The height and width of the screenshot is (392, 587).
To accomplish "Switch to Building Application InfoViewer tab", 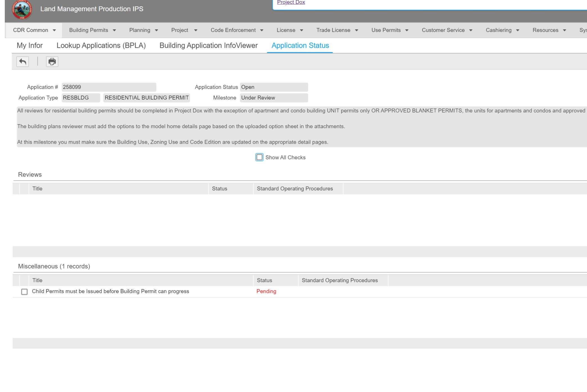I will [208, 46].
